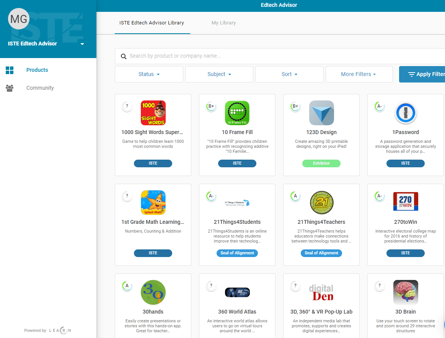This screenshot has height=338, width=445.
Task: Click the search magnifier icon
Action: [124, 56]
